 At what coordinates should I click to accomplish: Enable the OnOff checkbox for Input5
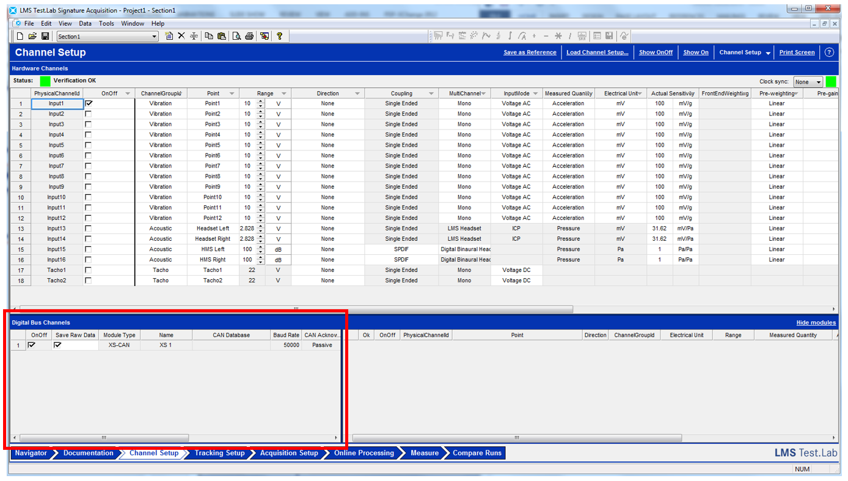click(x=89, y=145)
